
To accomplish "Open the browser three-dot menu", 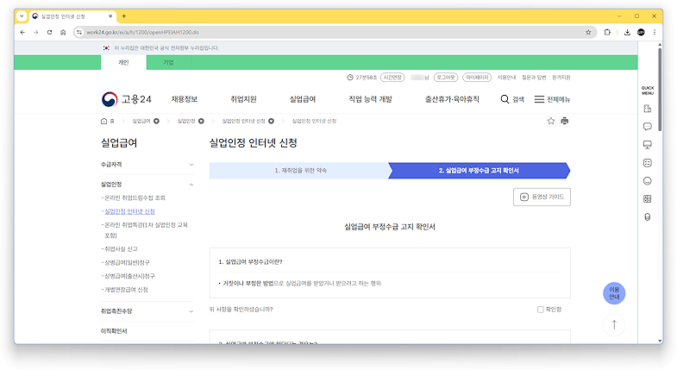I will click(x=655, y=33).
